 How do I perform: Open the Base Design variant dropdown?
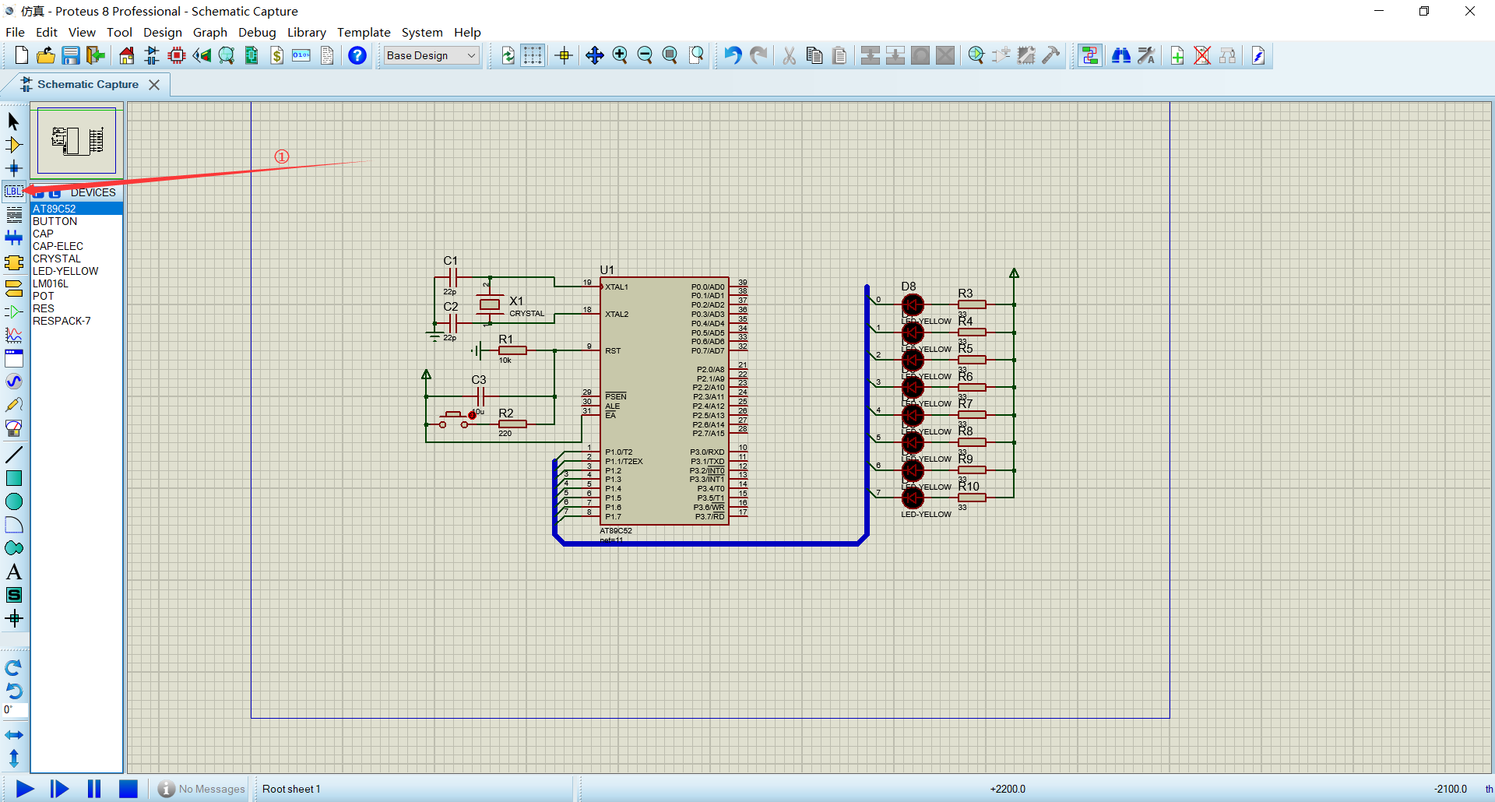pos(431,55)
